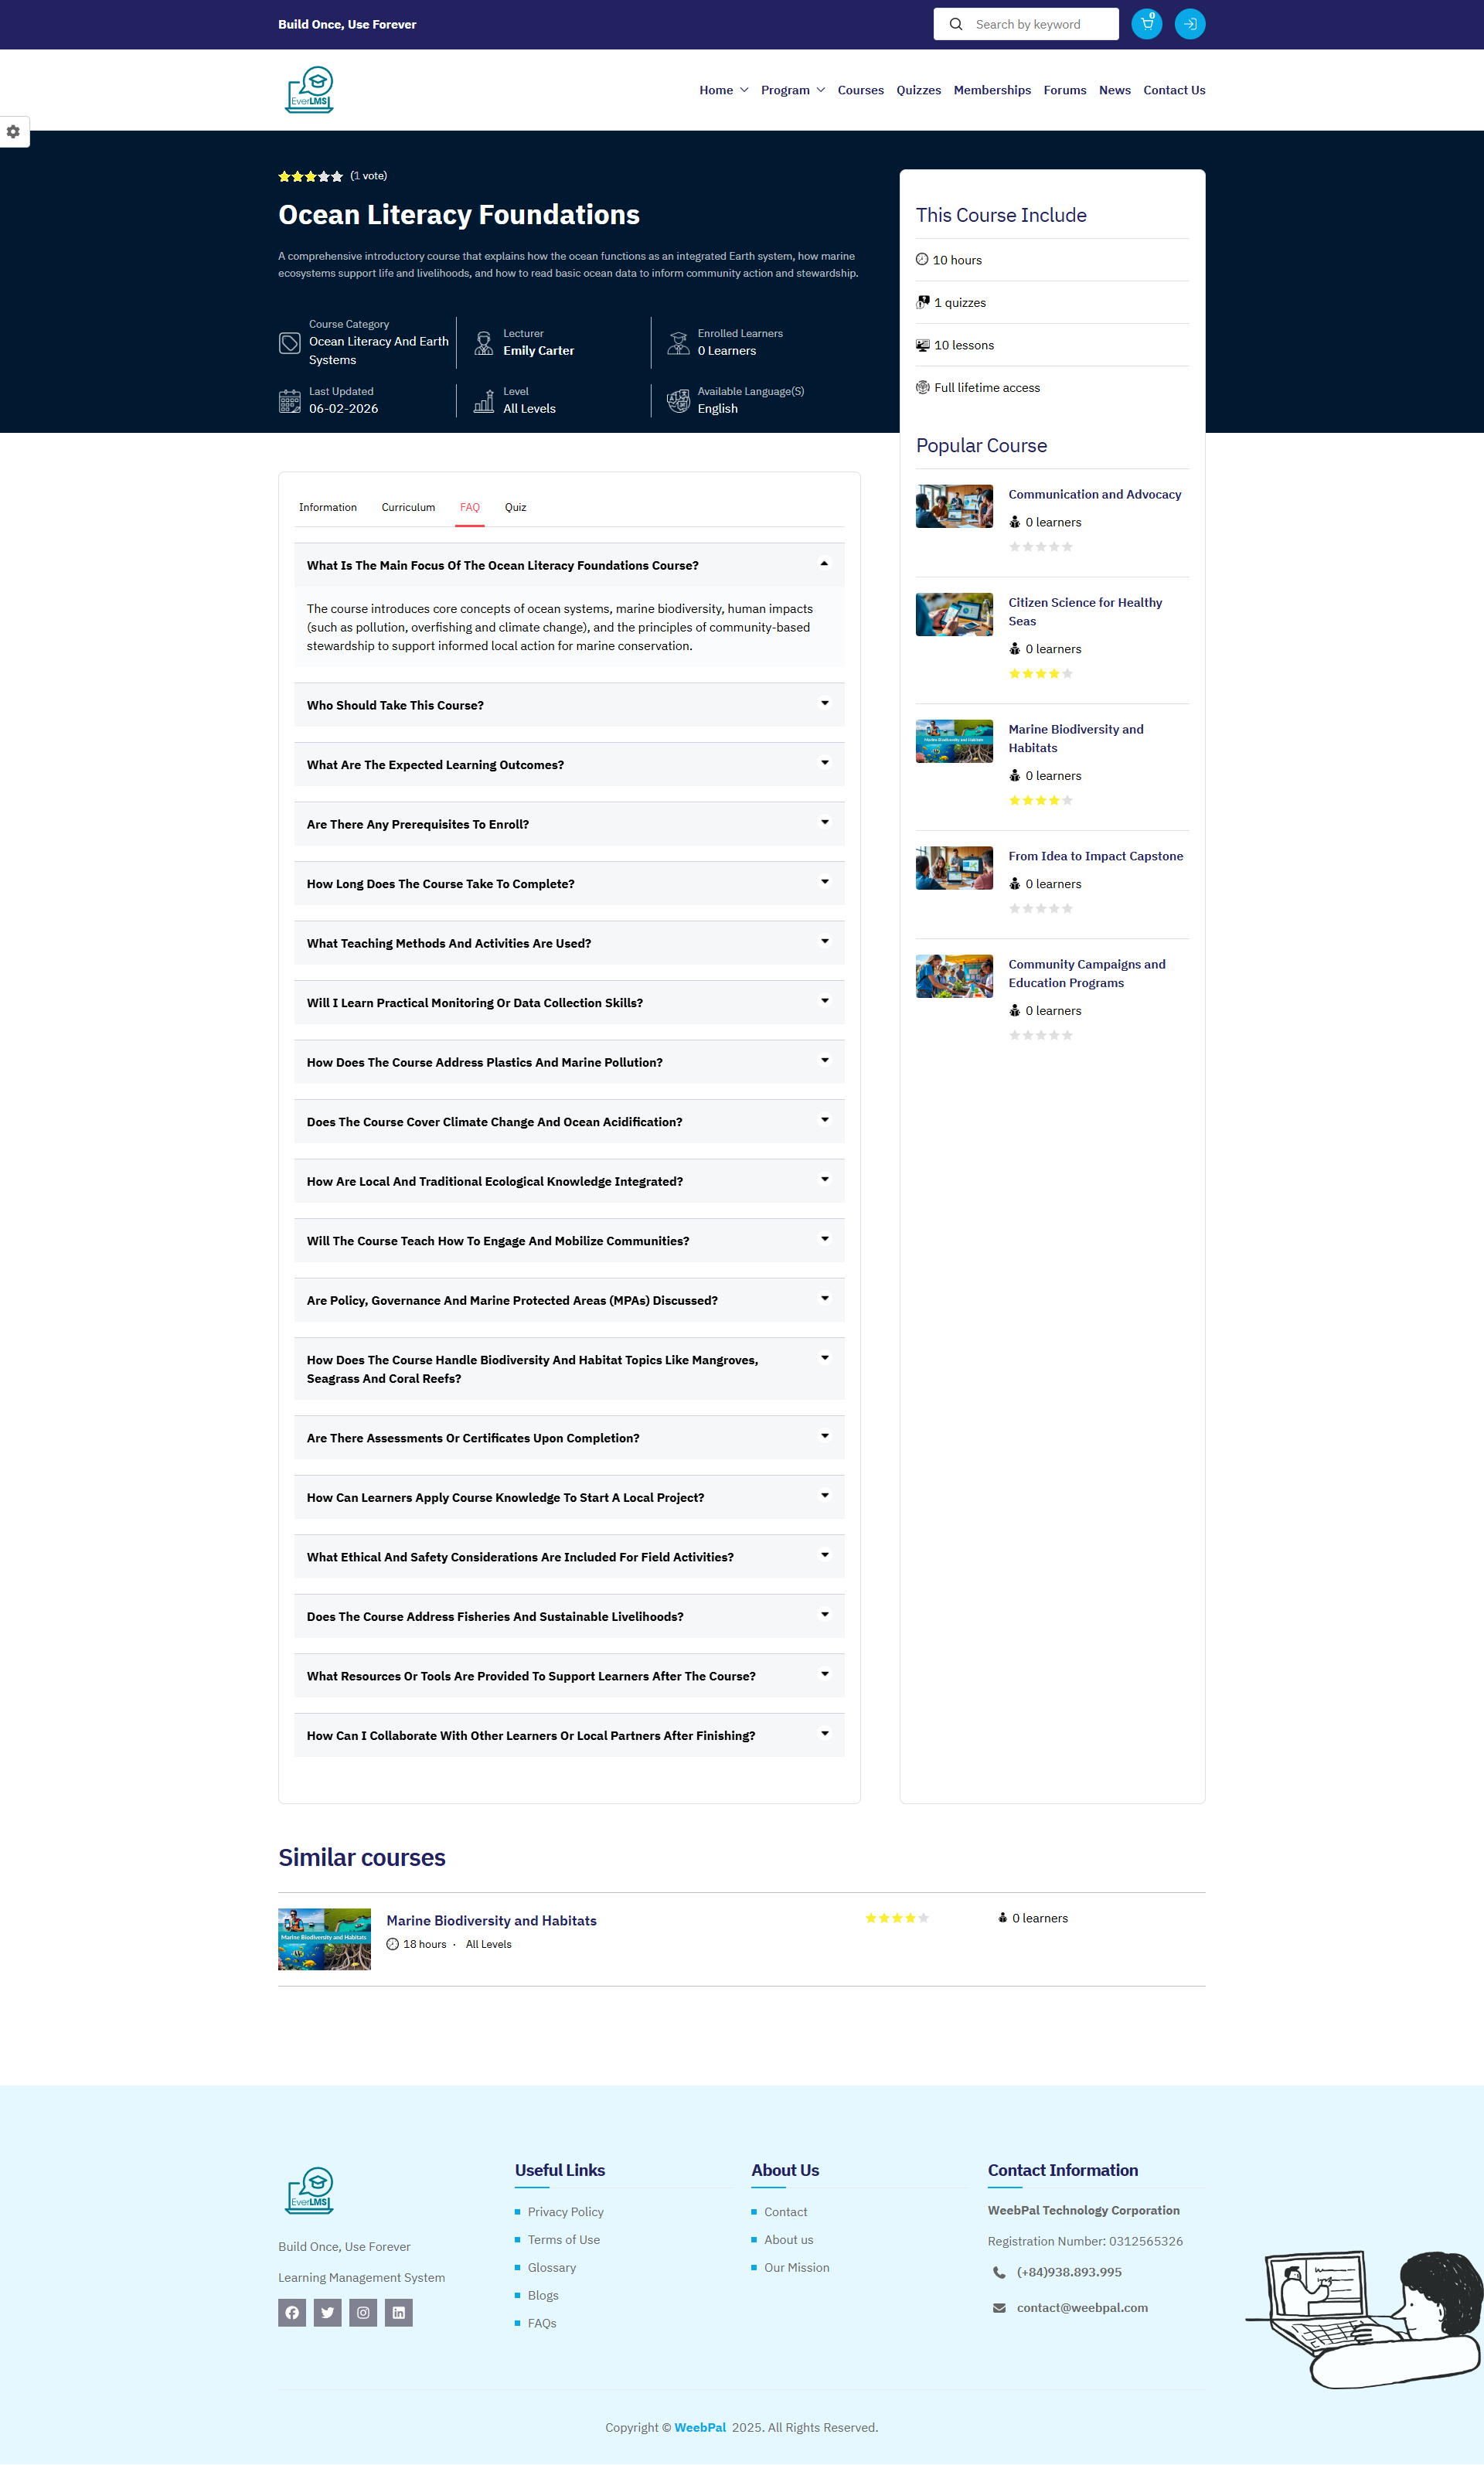Open the settings gear panel
The height and width of the screenshot is (2465, 1484).
[13, 132]
